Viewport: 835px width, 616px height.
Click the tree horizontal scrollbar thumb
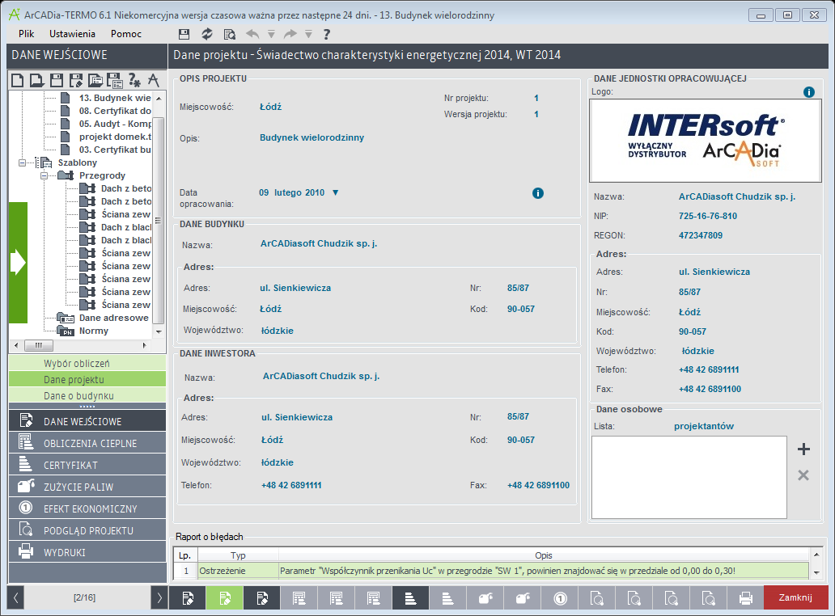[39, 345]
